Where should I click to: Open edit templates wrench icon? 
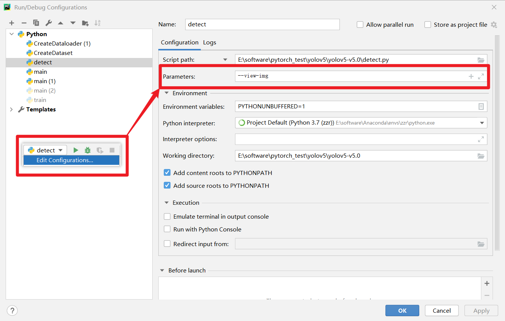point(49,23)
